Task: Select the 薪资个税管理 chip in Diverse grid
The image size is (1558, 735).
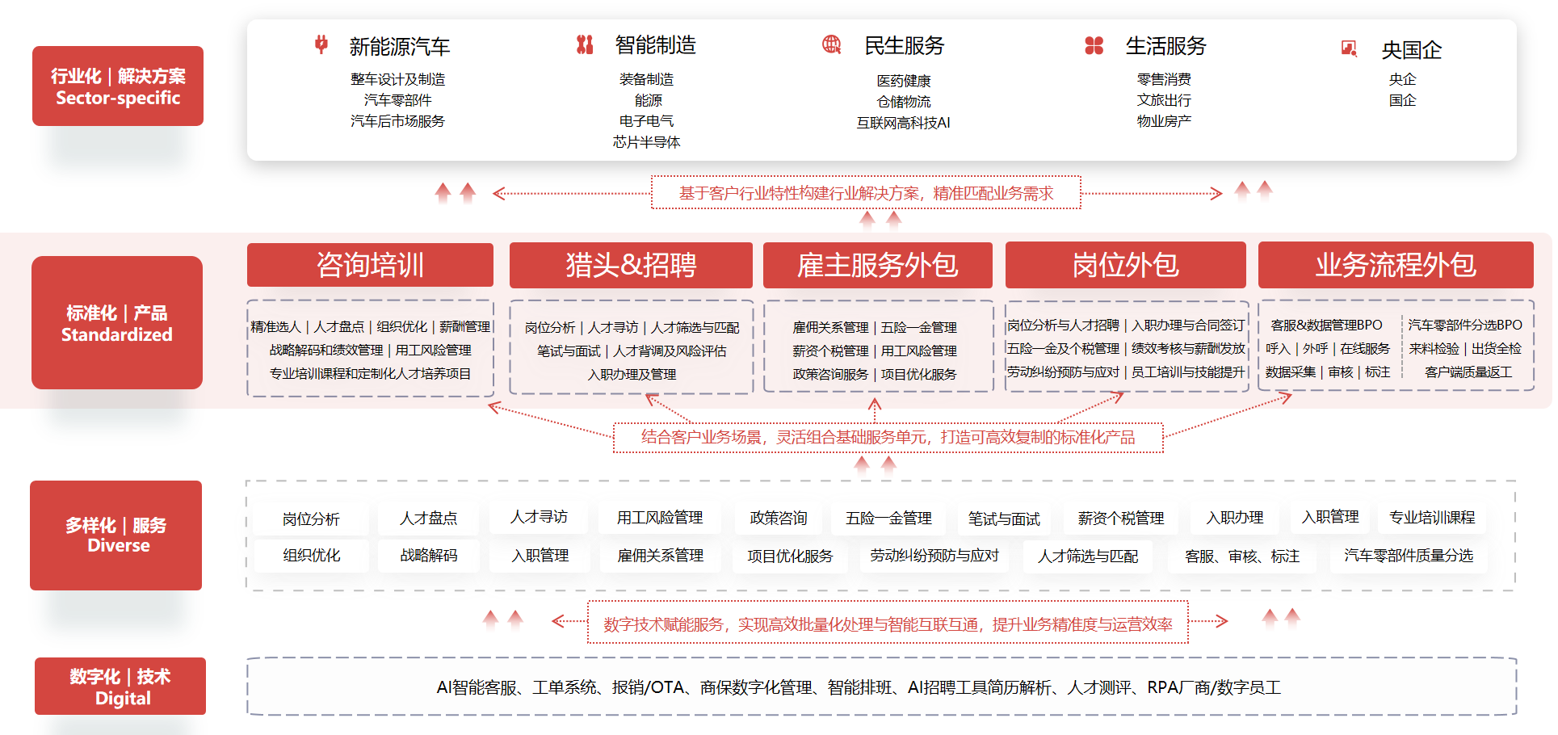Action: tap(1121, 519)
